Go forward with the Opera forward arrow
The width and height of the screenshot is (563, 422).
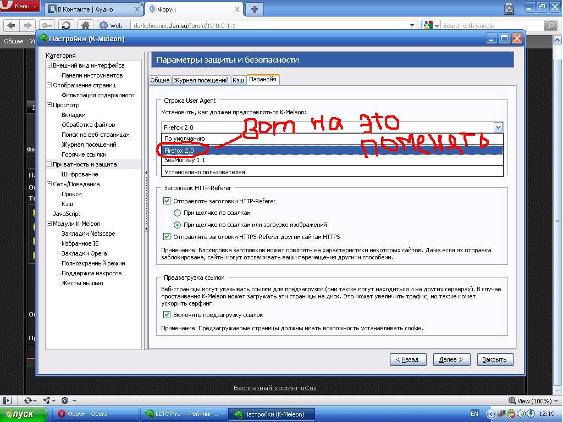(x=27, y=25)
